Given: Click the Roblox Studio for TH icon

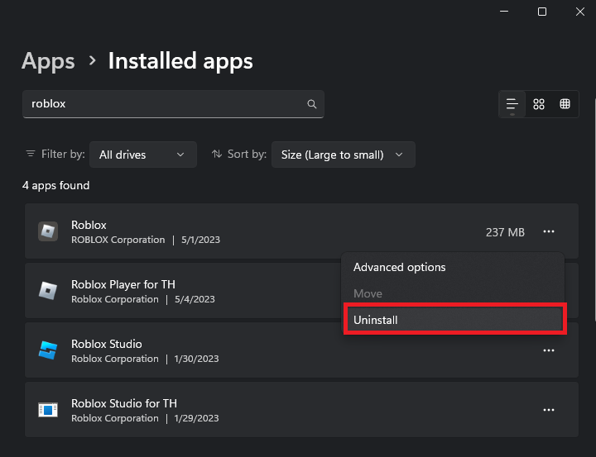Looking at the screenshot, I should click(48, 410).
